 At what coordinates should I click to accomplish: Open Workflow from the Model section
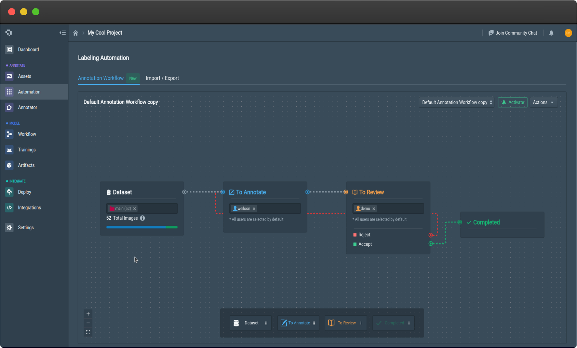click(9, 134)
